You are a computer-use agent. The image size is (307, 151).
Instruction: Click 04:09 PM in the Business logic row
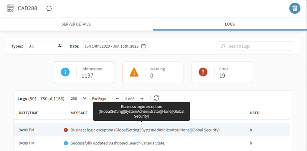click(26, 130)
